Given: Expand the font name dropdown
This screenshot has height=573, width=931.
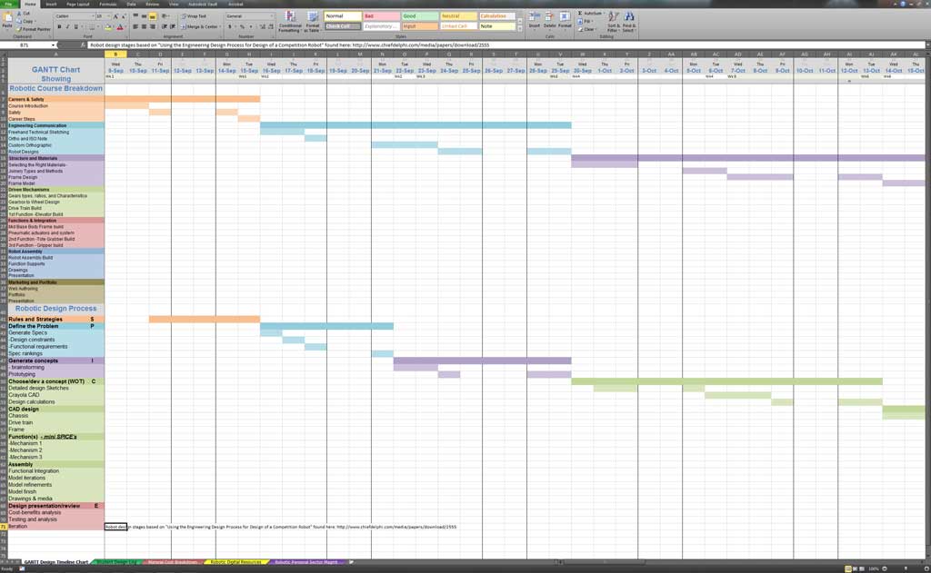Looking at the screenshot, I should (x=92, y=16).
